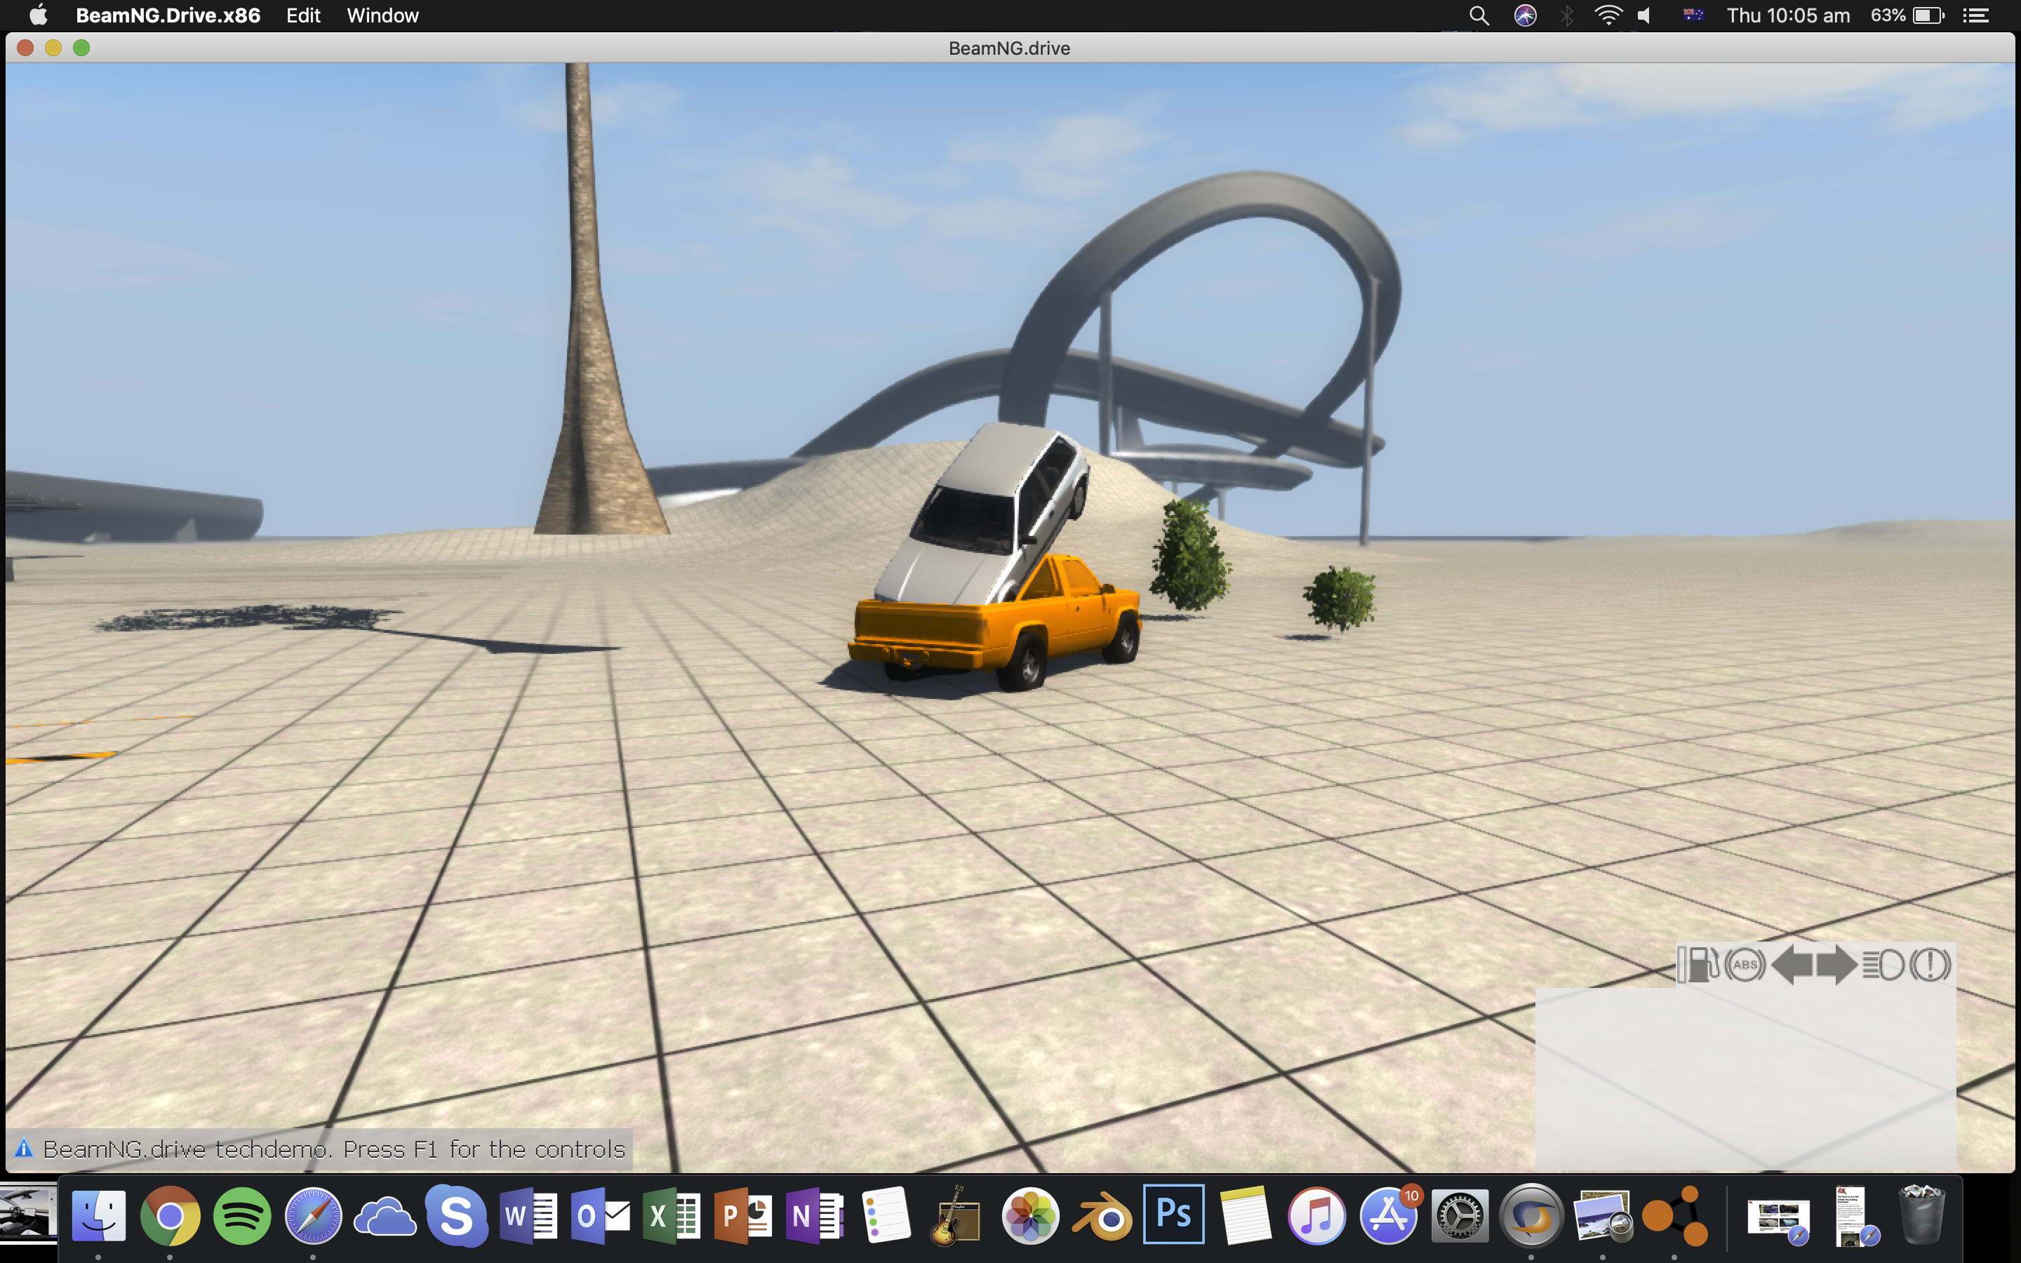Viewport: 2021px width, 1263px height.
Task: Open Finder from the Dock
Action: pyautogui.click(x=98, y=1216)
